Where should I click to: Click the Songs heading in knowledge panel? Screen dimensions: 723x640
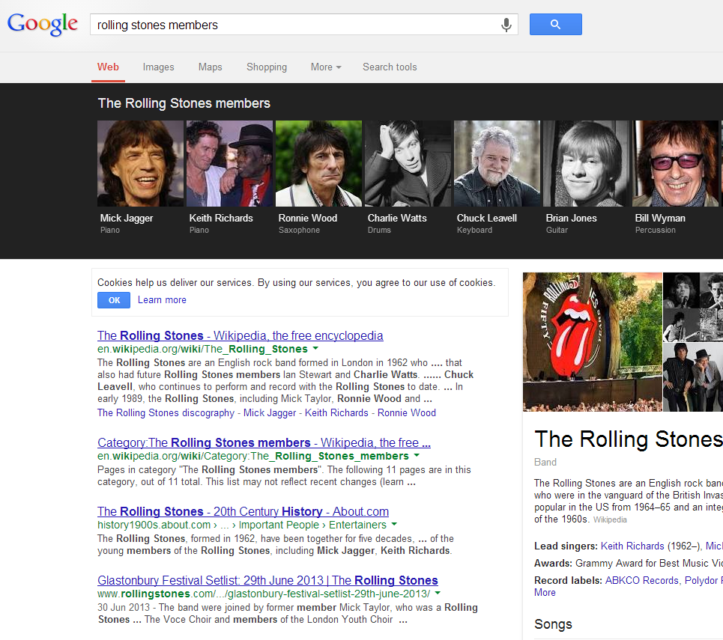pyautogui.click(x=553, y=624)
